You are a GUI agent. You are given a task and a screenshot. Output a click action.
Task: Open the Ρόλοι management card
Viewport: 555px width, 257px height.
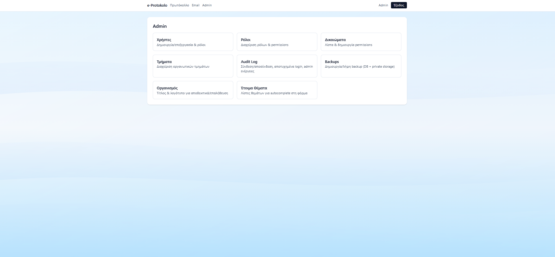(x=277, y=42)
